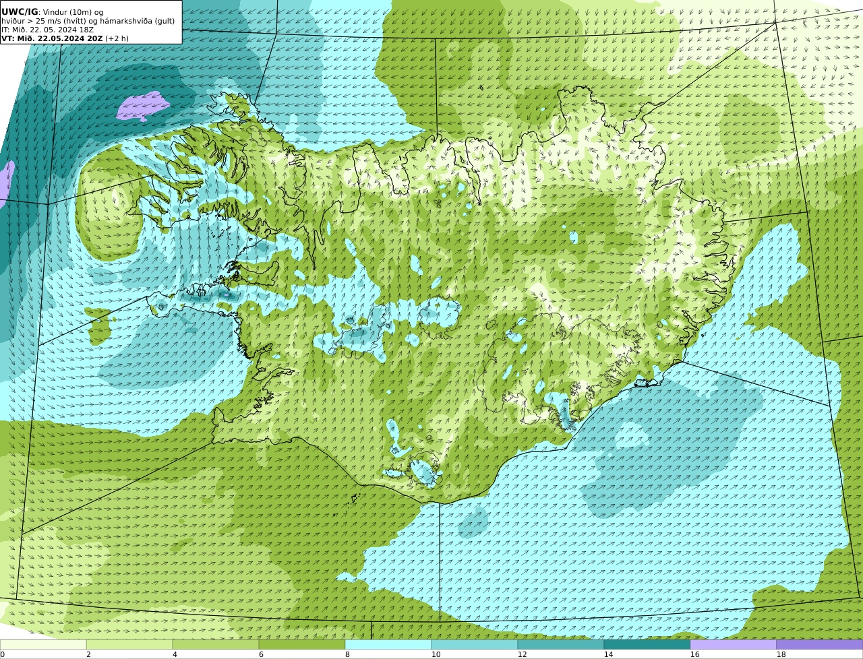Click the 'VT: Mið. 22.05.2024 20Z' line
This screenshot has width=863, height=659.
(x=52, y=38)
